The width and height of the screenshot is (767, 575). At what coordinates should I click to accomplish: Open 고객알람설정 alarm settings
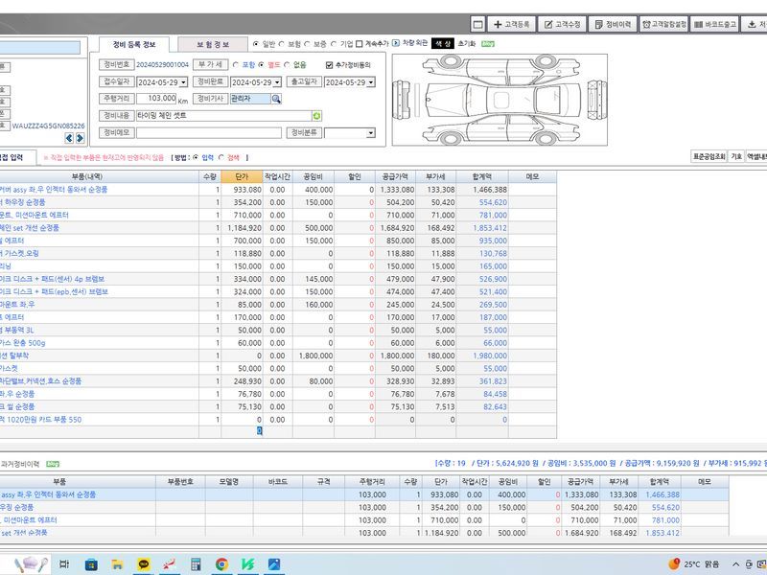click(663, 24)
